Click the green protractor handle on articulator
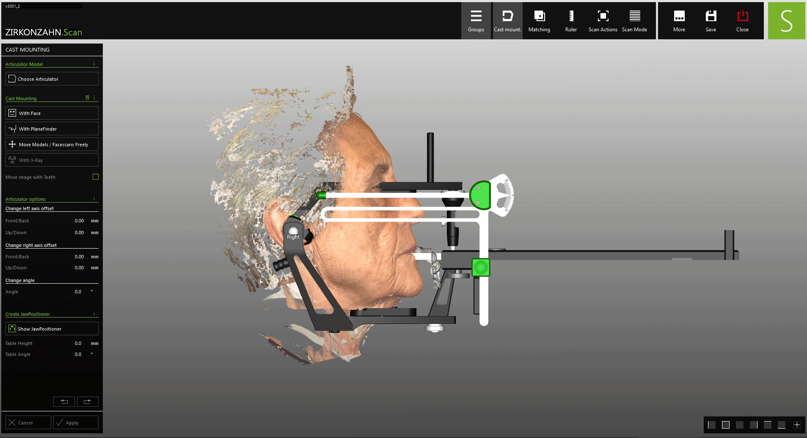This screenshot has height=438, width=807. (480, 195)
